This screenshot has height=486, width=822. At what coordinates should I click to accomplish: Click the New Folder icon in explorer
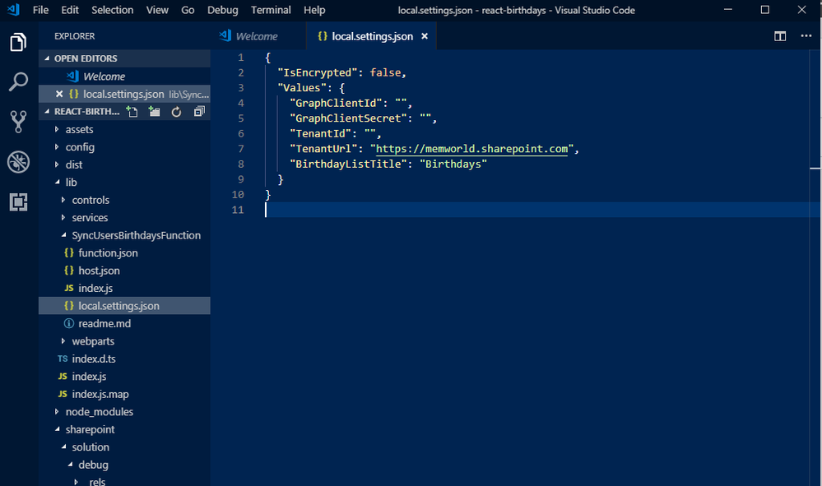click(154, 112)
